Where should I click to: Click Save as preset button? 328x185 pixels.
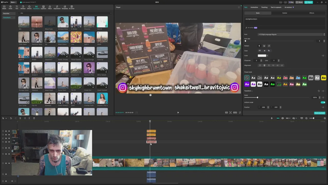pos(320,113)
